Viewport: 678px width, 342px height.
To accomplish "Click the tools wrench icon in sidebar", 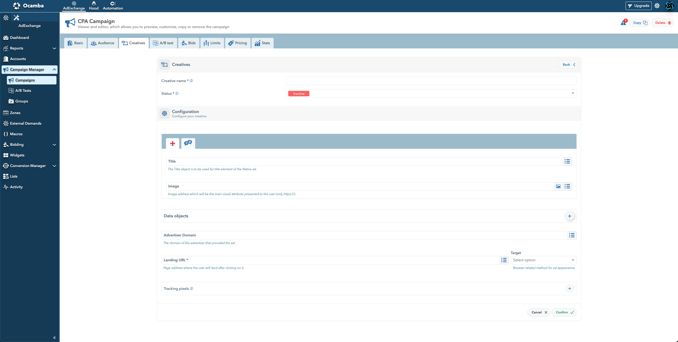I will (x=16, y=18).
